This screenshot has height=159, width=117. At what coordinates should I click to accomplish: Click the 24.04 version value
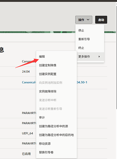click(26, 72)
